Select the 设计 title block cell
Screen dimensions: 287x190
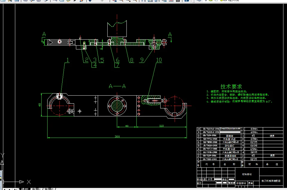tap(199, 183)
